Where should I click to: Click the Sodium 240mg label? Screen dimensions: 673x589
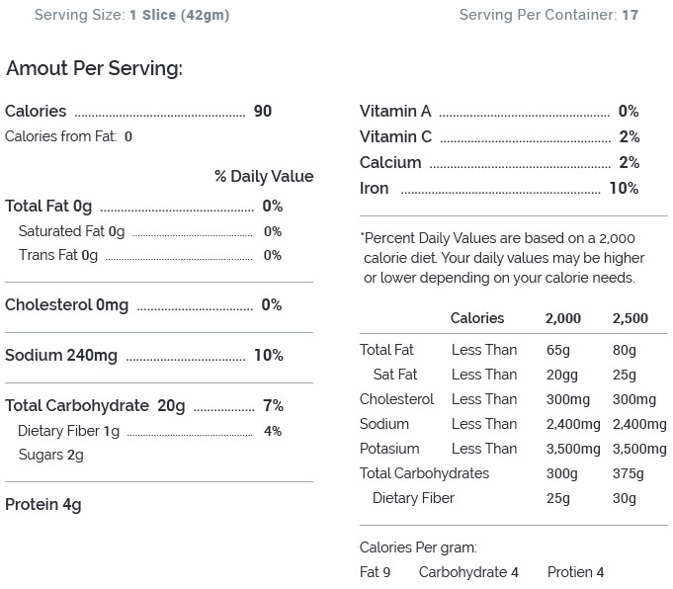61,356
